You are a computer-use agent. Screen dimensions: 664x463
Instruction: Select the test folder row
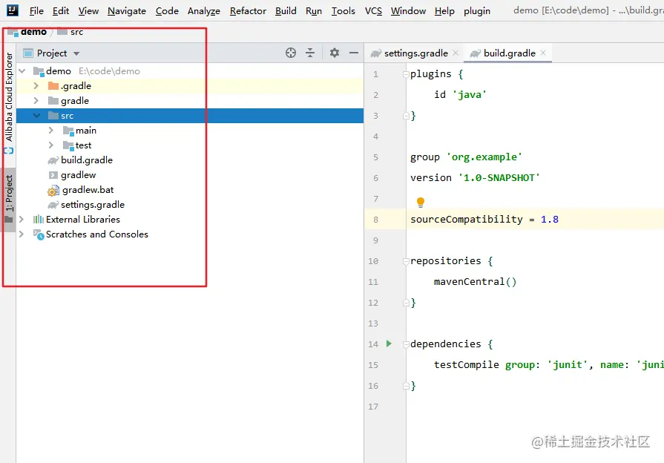click(190, 145)
